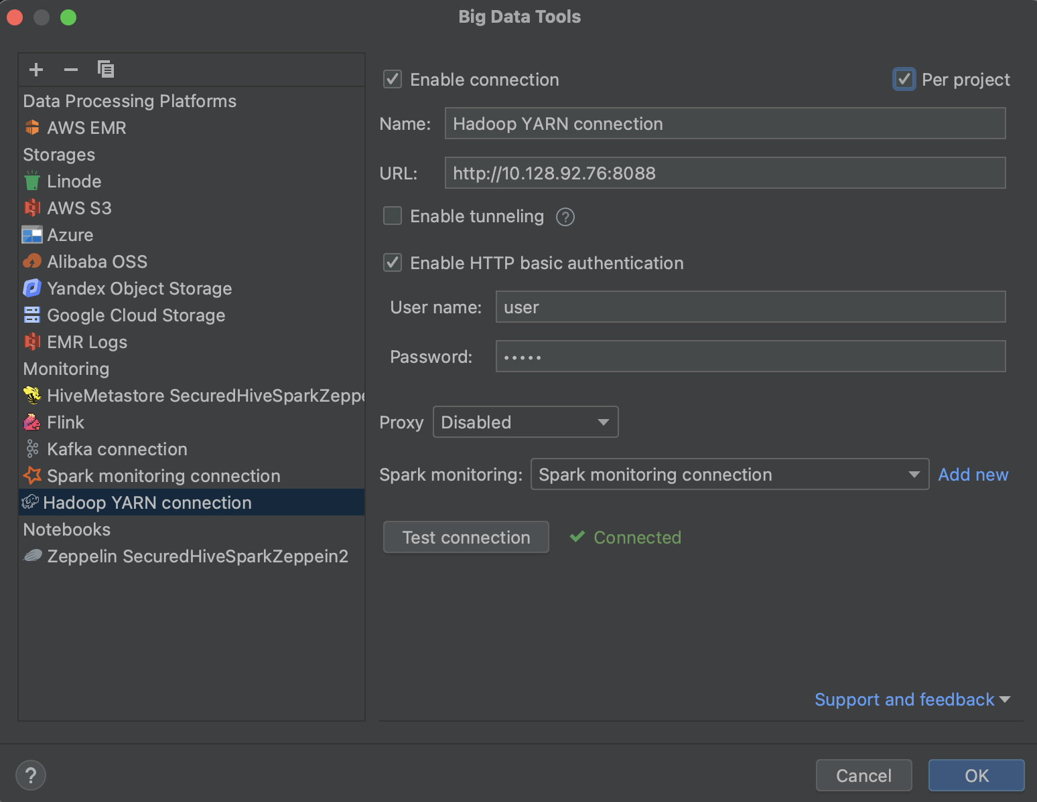
Task: Select the Linode storage icon
Action: point(31,181)
